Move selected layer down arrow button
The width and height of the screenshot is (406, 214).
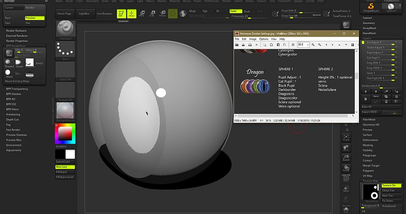point(376,91)
